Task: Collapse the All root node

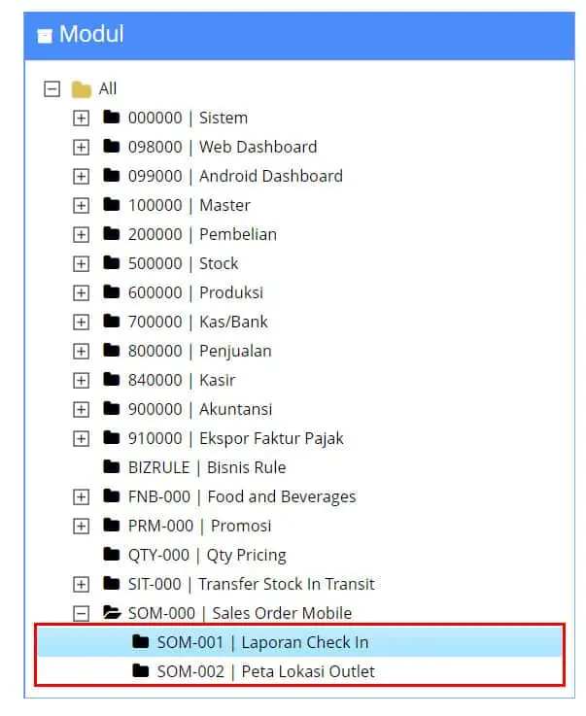Action: coord(52,89)
